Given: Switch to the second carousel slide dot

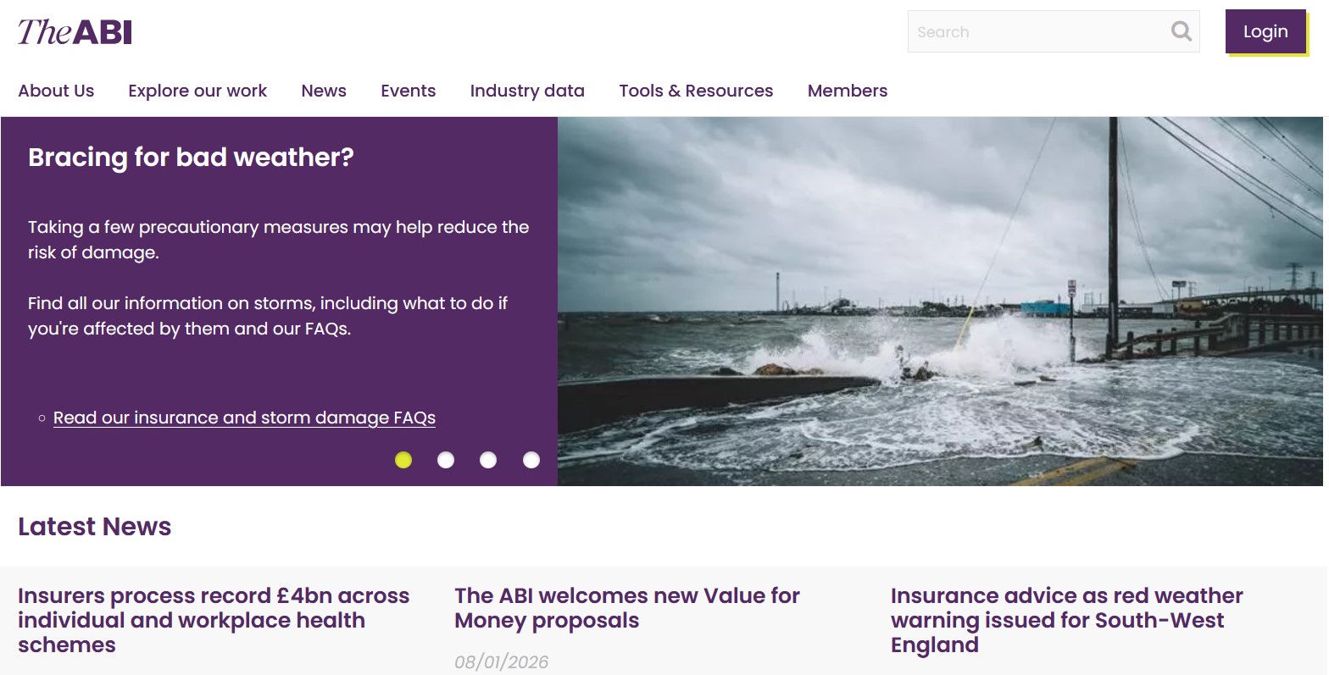Looking at the screenshot, I should coord(446,460).
